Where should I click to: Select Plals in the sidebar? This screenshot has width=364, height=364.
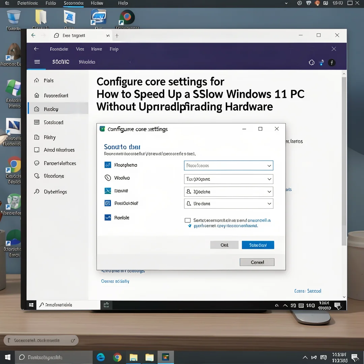click(58, 81)
